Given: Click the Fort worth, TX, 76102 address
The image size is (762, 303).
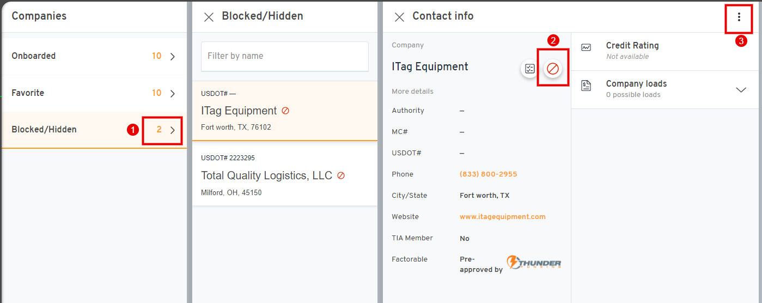Looking at the screenshot, I should coord(236,128).
